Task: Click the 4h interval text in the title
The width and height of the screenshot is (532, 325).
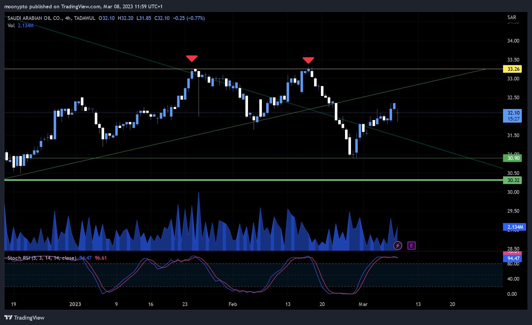Action: [68, 18]
